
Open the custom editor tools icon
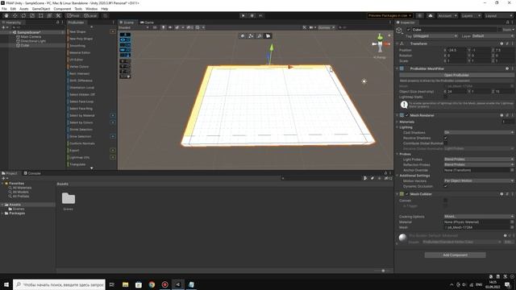58,15
